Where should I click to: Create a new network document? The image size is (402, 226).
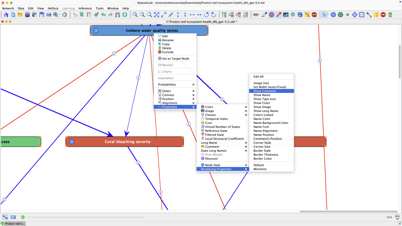13,15
